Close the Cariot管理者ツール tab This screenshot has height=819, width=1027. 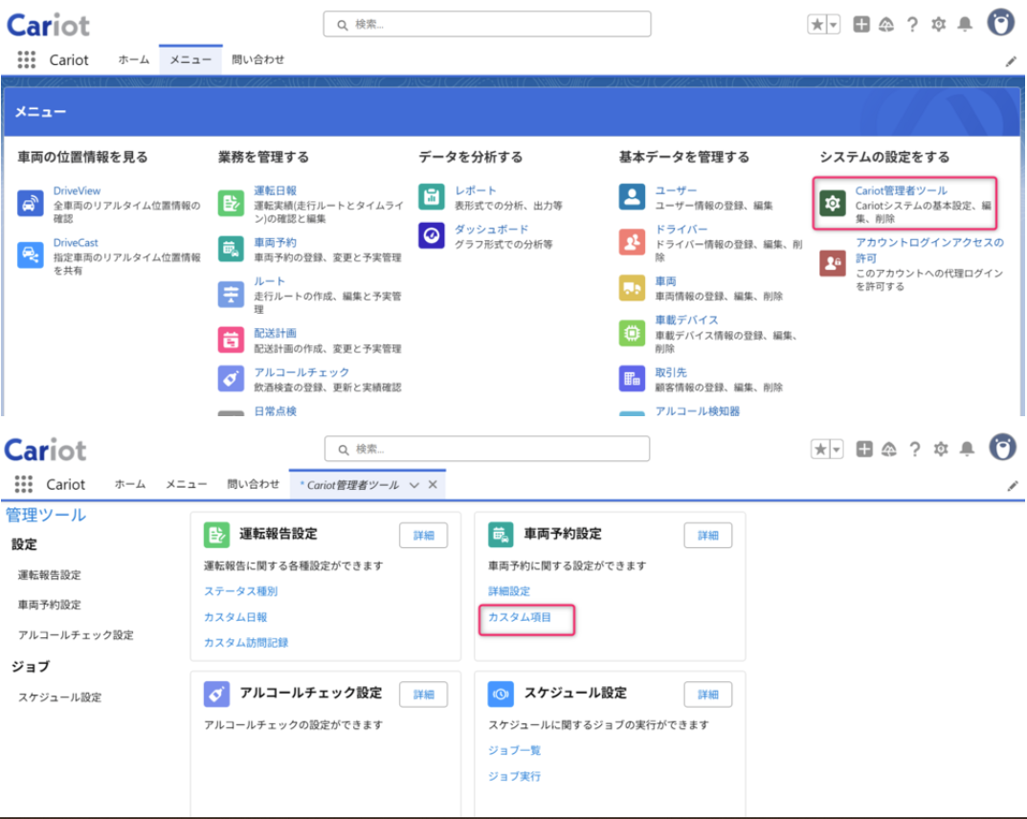[433, 484]
